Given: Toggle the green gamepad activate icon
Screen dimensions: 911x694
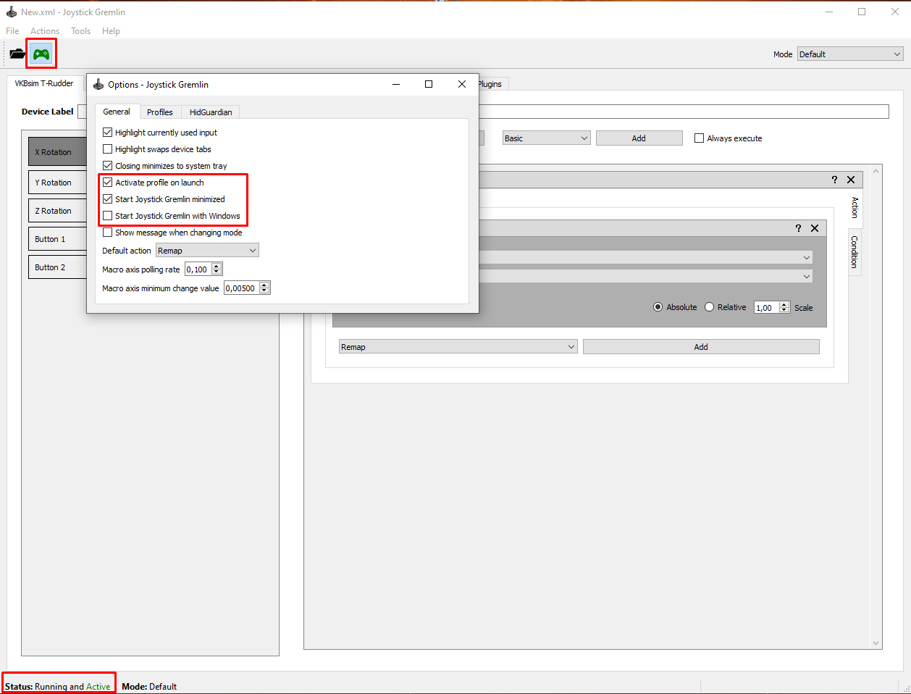Looking at the screenshot, I should pos(41,54).
